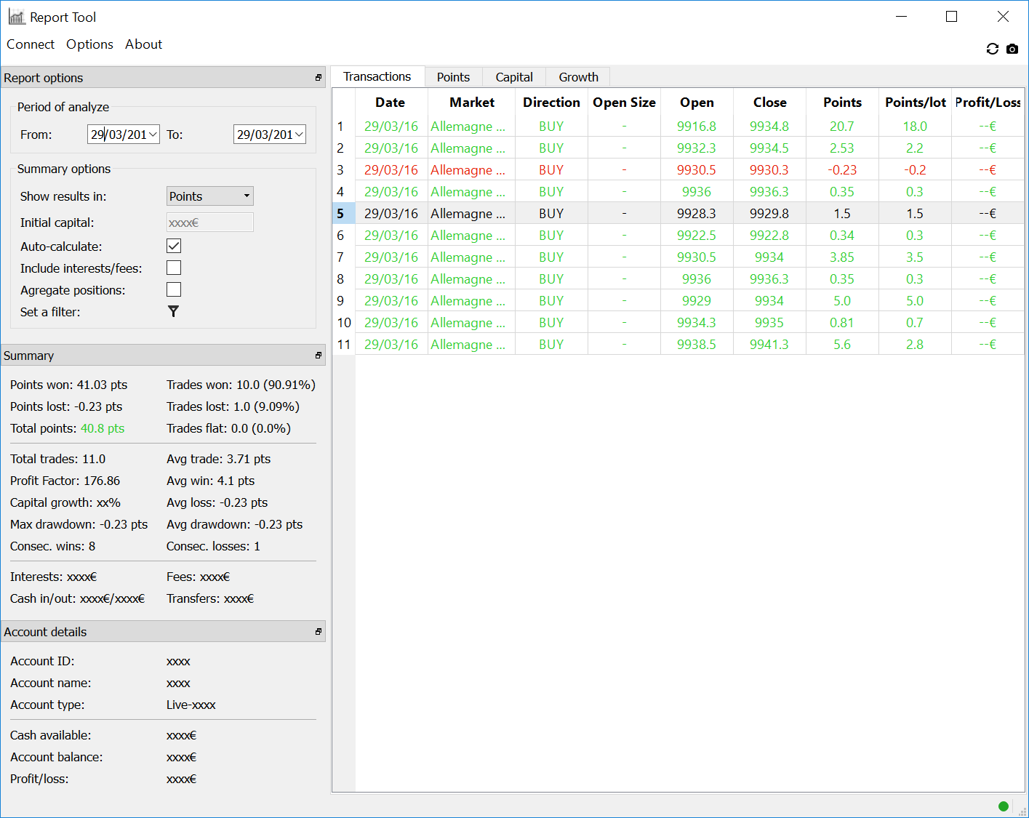Click the refresh icon in top right
Screen dimensions: 1029x818
coord(992,49)
